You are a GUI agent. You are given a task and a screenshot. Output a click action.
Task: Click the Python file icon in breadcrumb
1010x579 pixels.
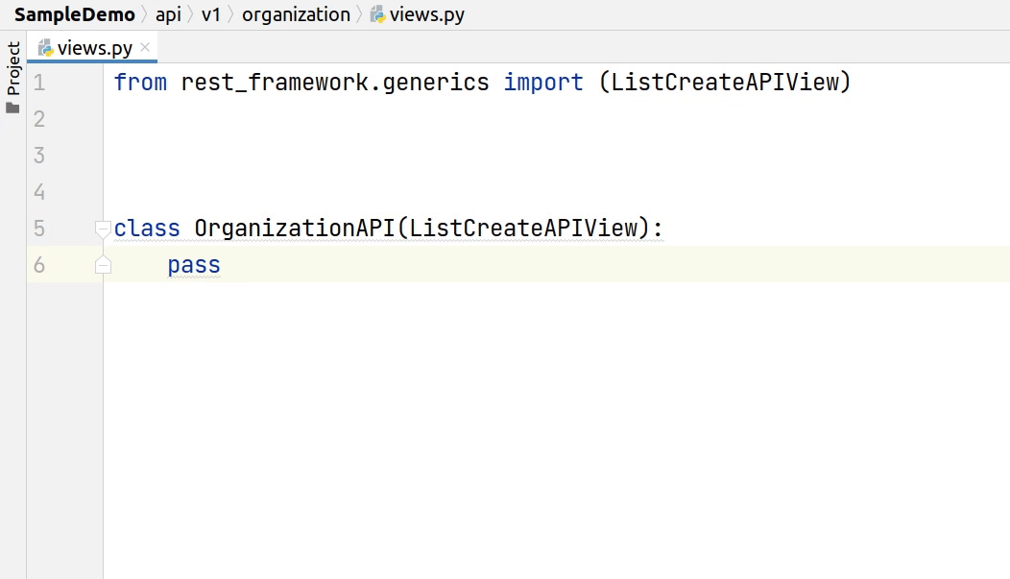click(378, 15)
